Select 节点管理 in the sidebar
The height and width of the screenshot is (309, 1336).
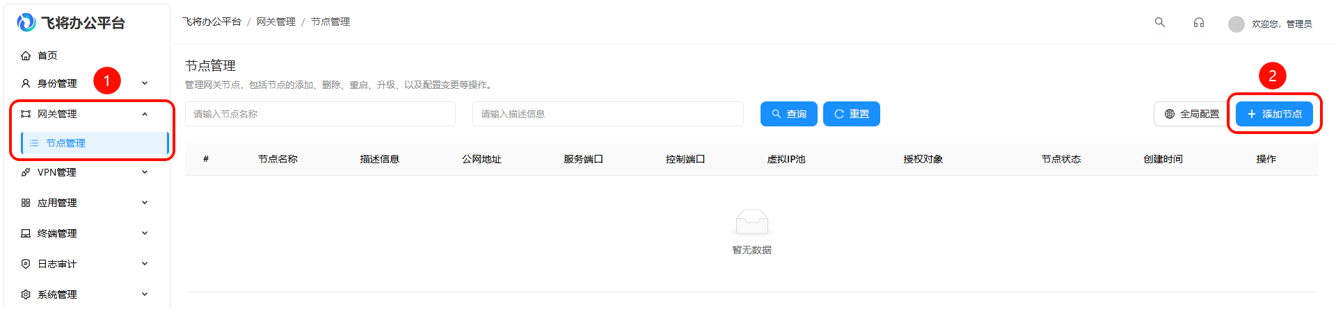[x=65, y=143]
